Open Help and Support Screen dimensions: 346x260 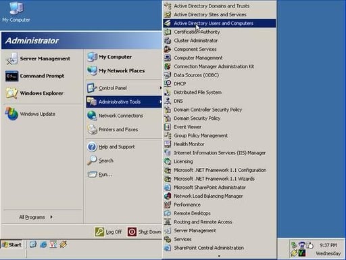124,147
